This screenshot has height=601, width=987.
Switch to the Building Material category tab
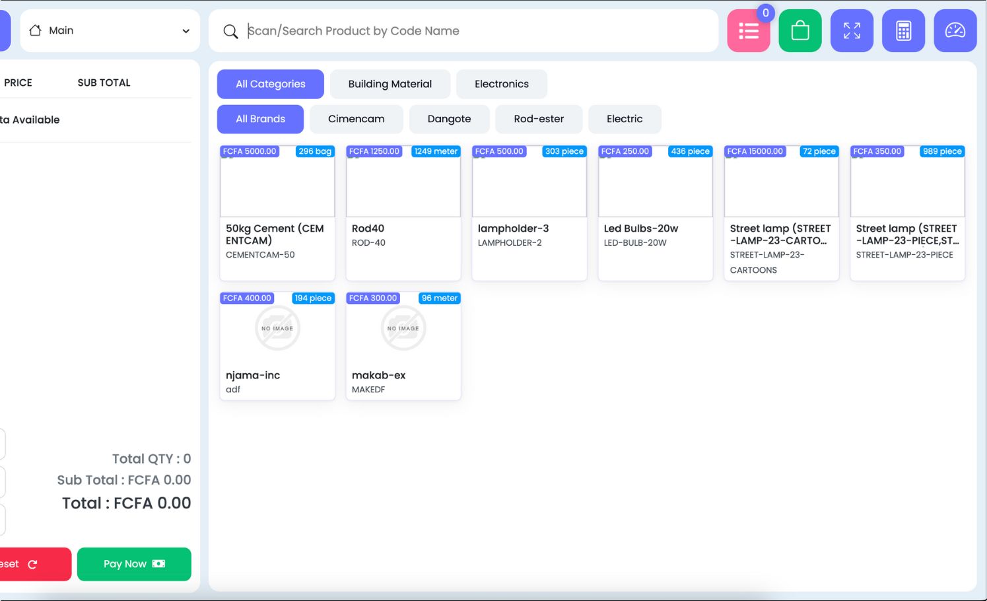pos(390,84)
